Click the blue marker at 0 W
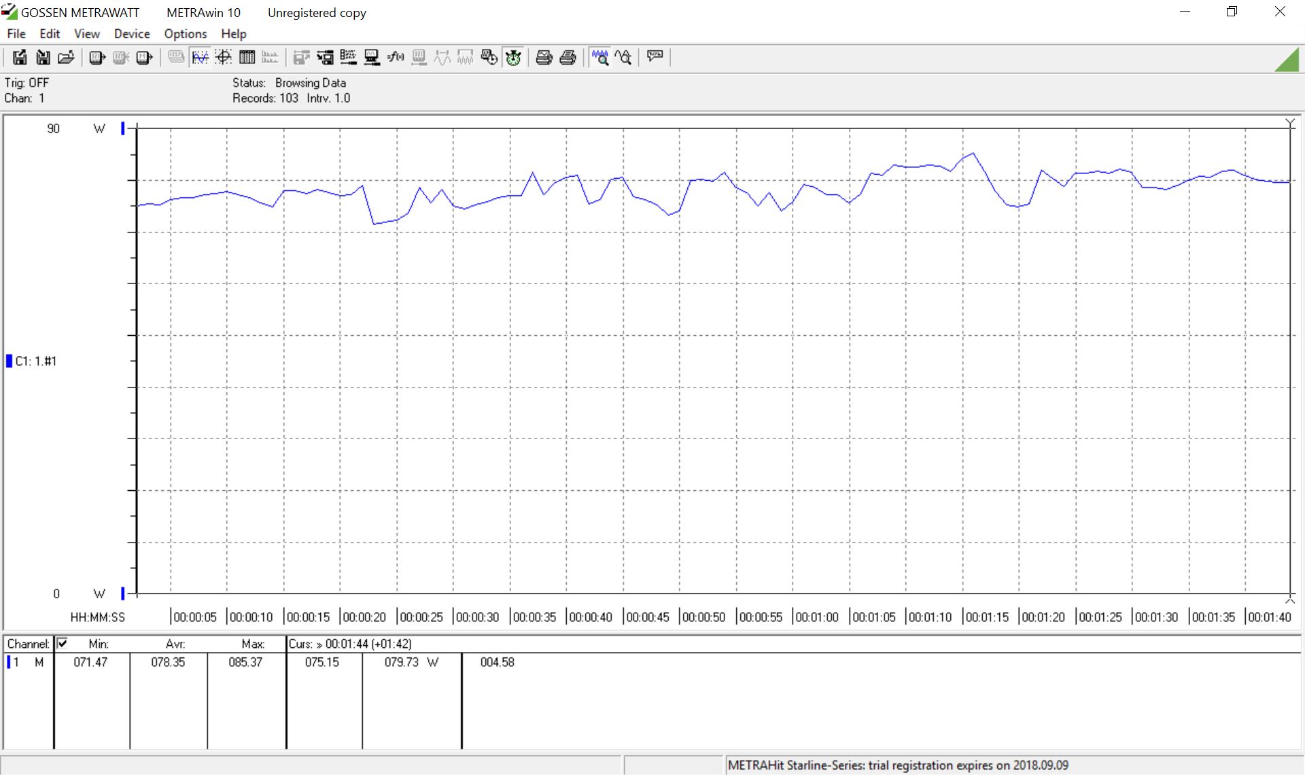Image resolution: width=1305 pixels, height=775 pixels. pos(123,593)
